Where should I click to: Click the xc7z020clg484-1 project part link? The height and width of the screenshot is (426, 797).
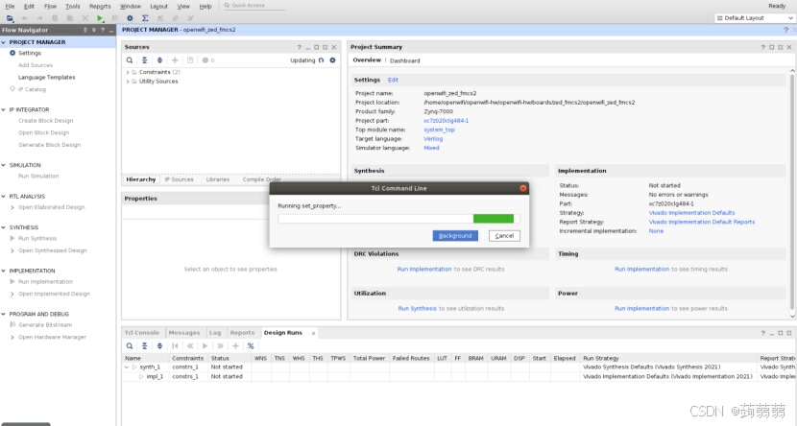click(446, 121)
